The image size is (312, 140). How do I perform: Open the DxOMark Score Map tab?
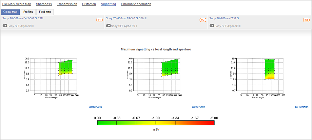(17, 4)
